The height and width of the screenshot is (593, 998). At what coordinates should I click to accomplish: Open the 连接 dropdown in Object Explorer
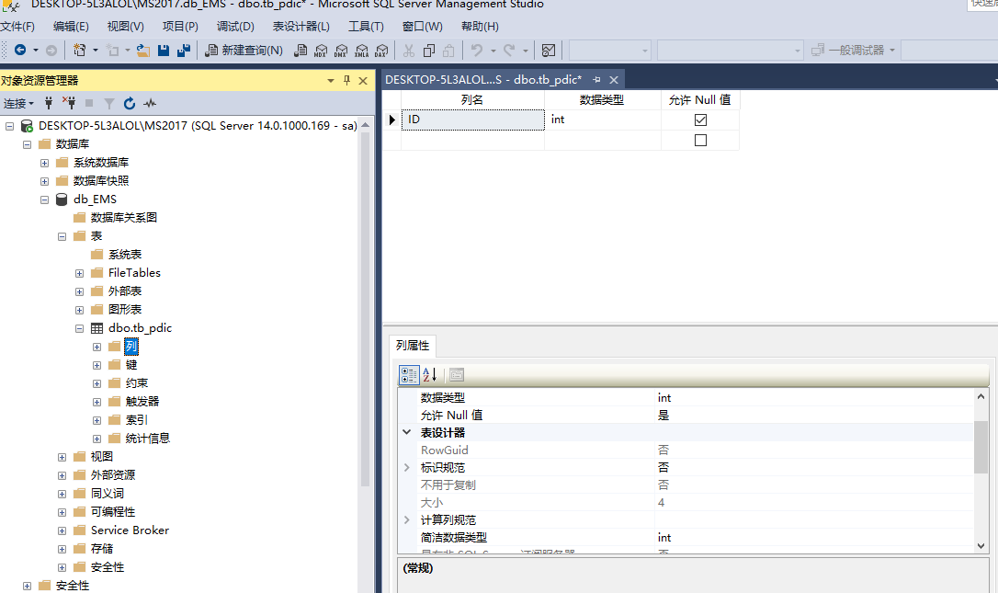tap(18, 103)
